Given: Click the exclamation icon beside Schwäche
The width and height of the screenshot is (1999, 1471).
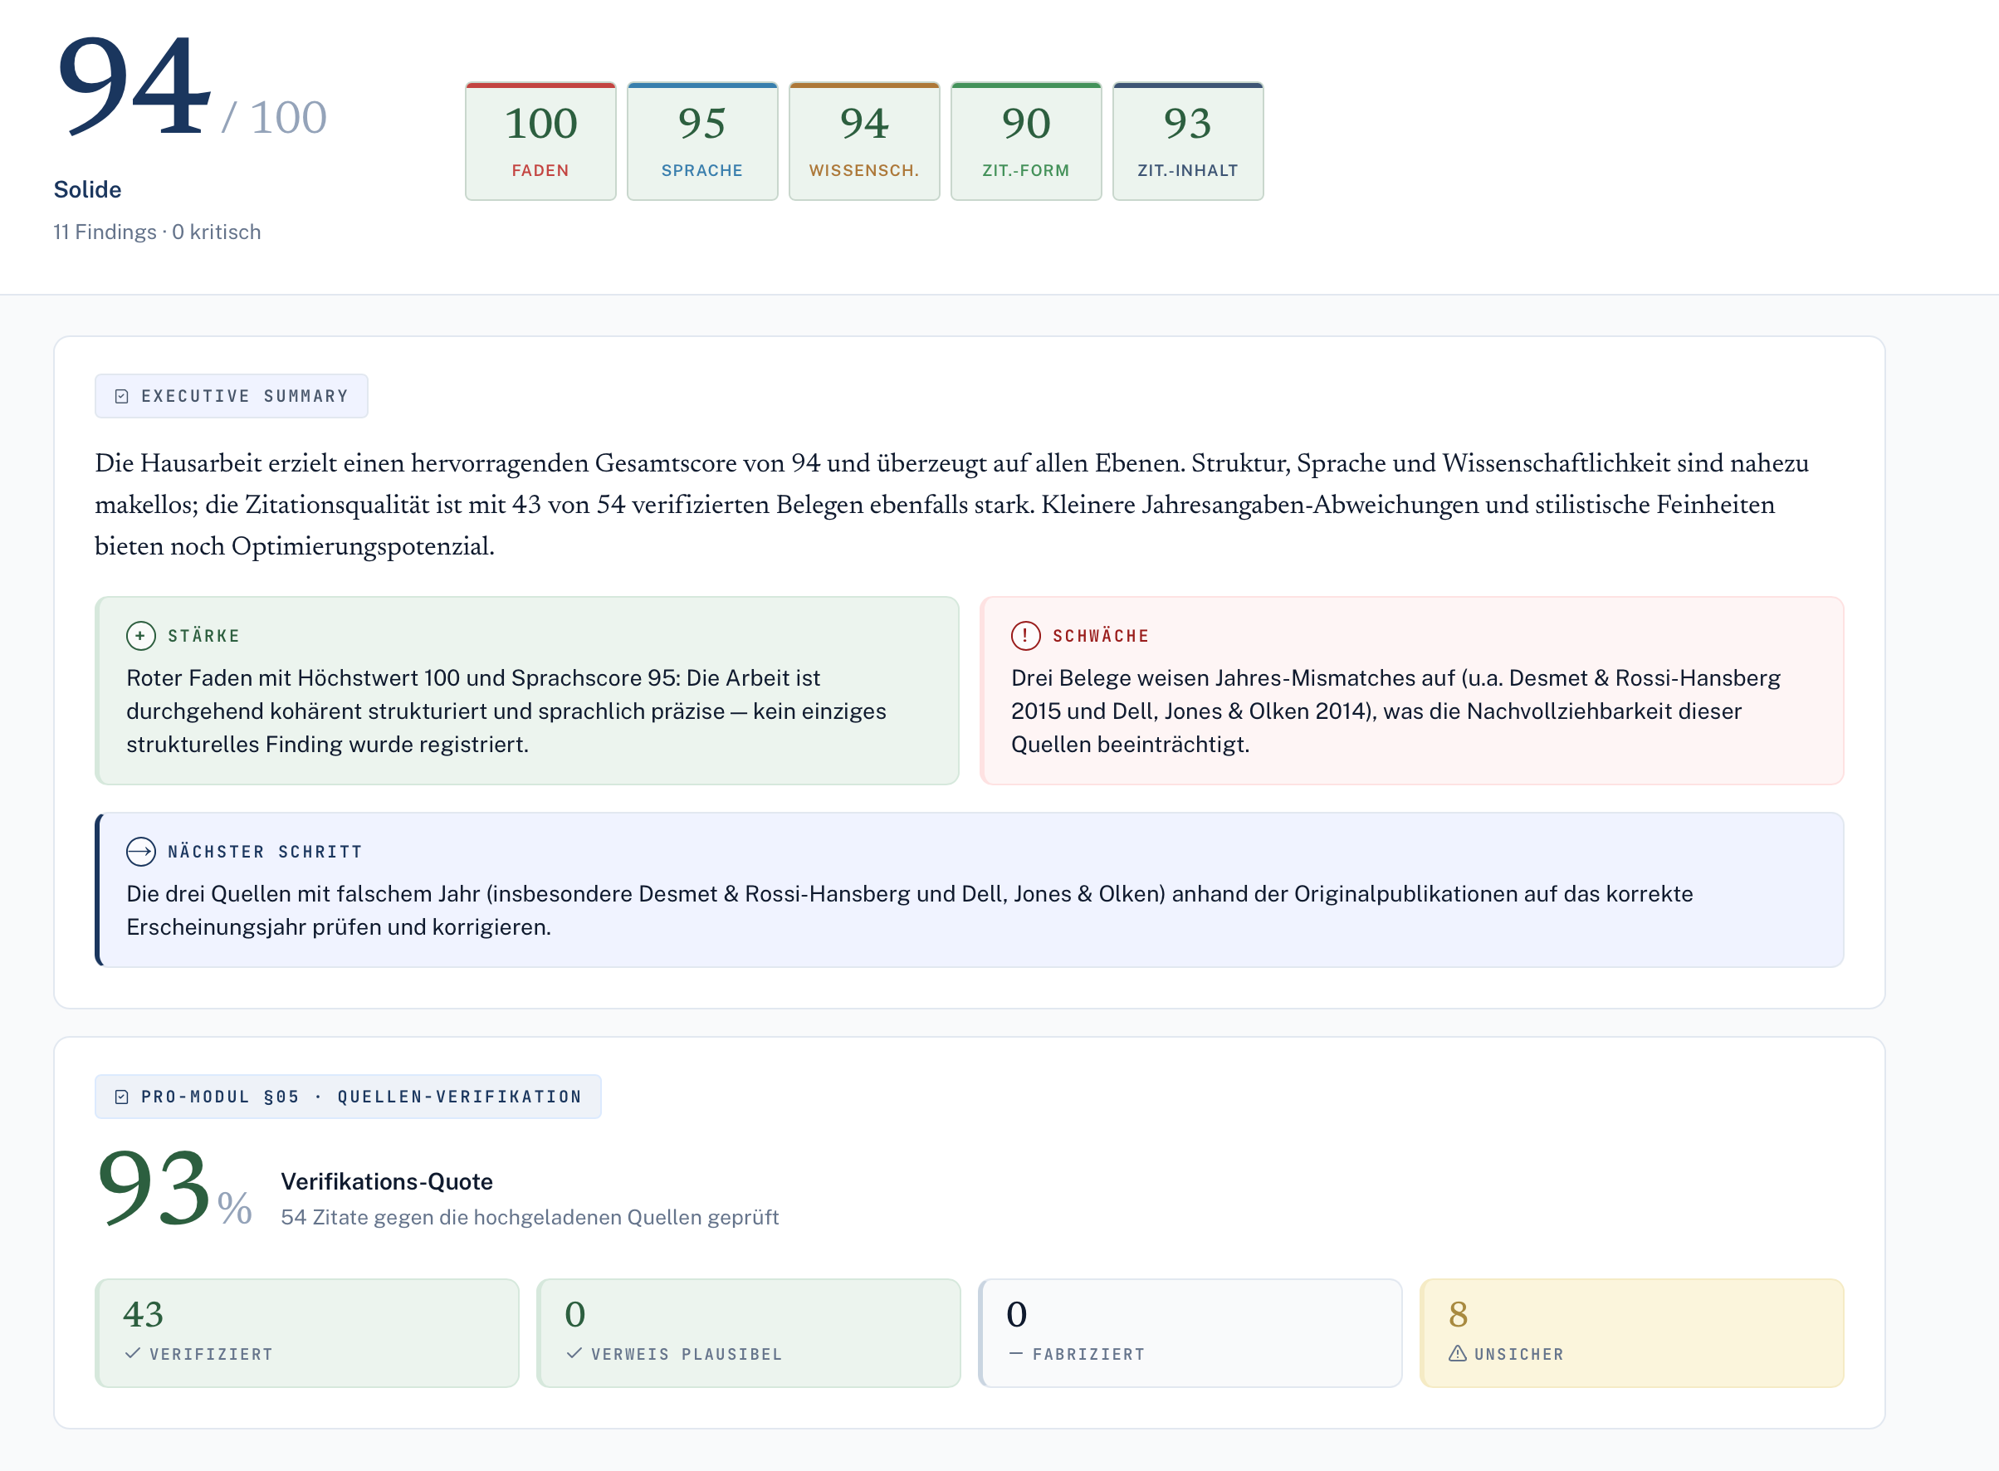Looking at the screenshot, I should (1026, 636).
